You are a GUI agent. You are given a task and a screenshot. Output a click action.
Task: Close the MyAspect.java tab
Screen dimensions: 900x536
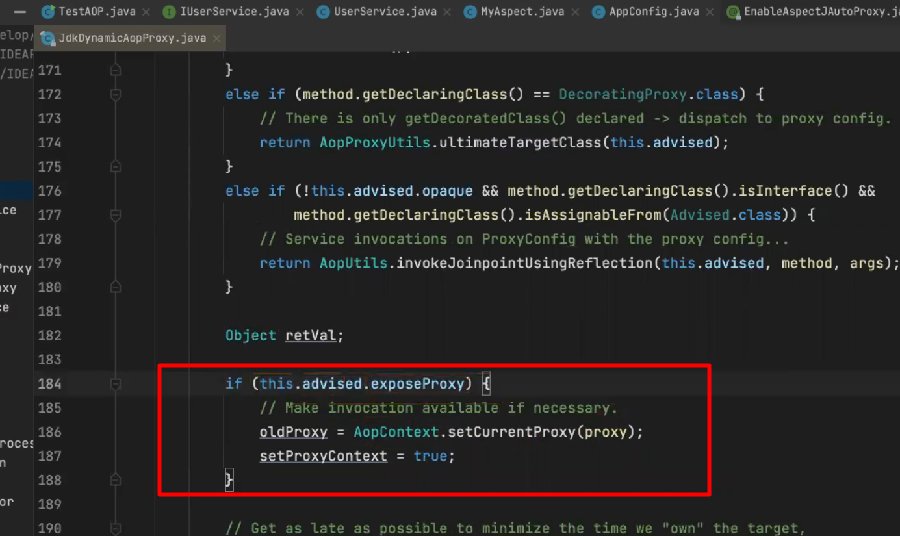pyautogui.click(x=575, y=12)
